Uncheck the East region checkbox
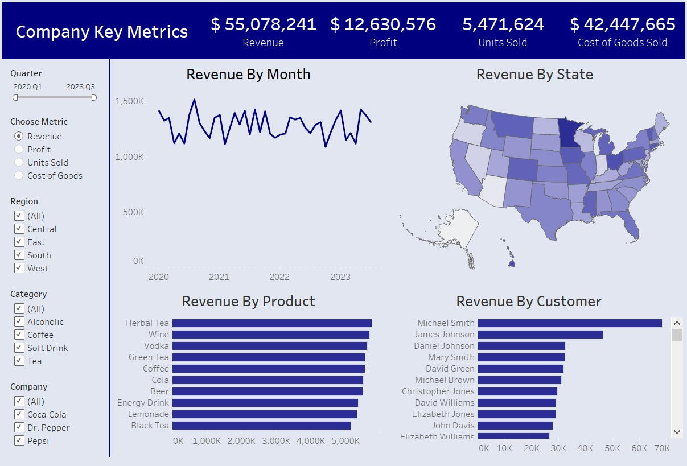The width and height of the screenshot is (687, 466). [x=19, y=242]
